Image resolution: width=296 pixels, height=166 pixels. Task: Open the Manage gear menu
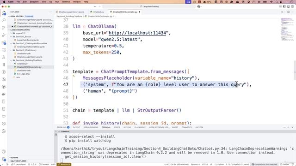pyautogui.click(x=4, y=159)
